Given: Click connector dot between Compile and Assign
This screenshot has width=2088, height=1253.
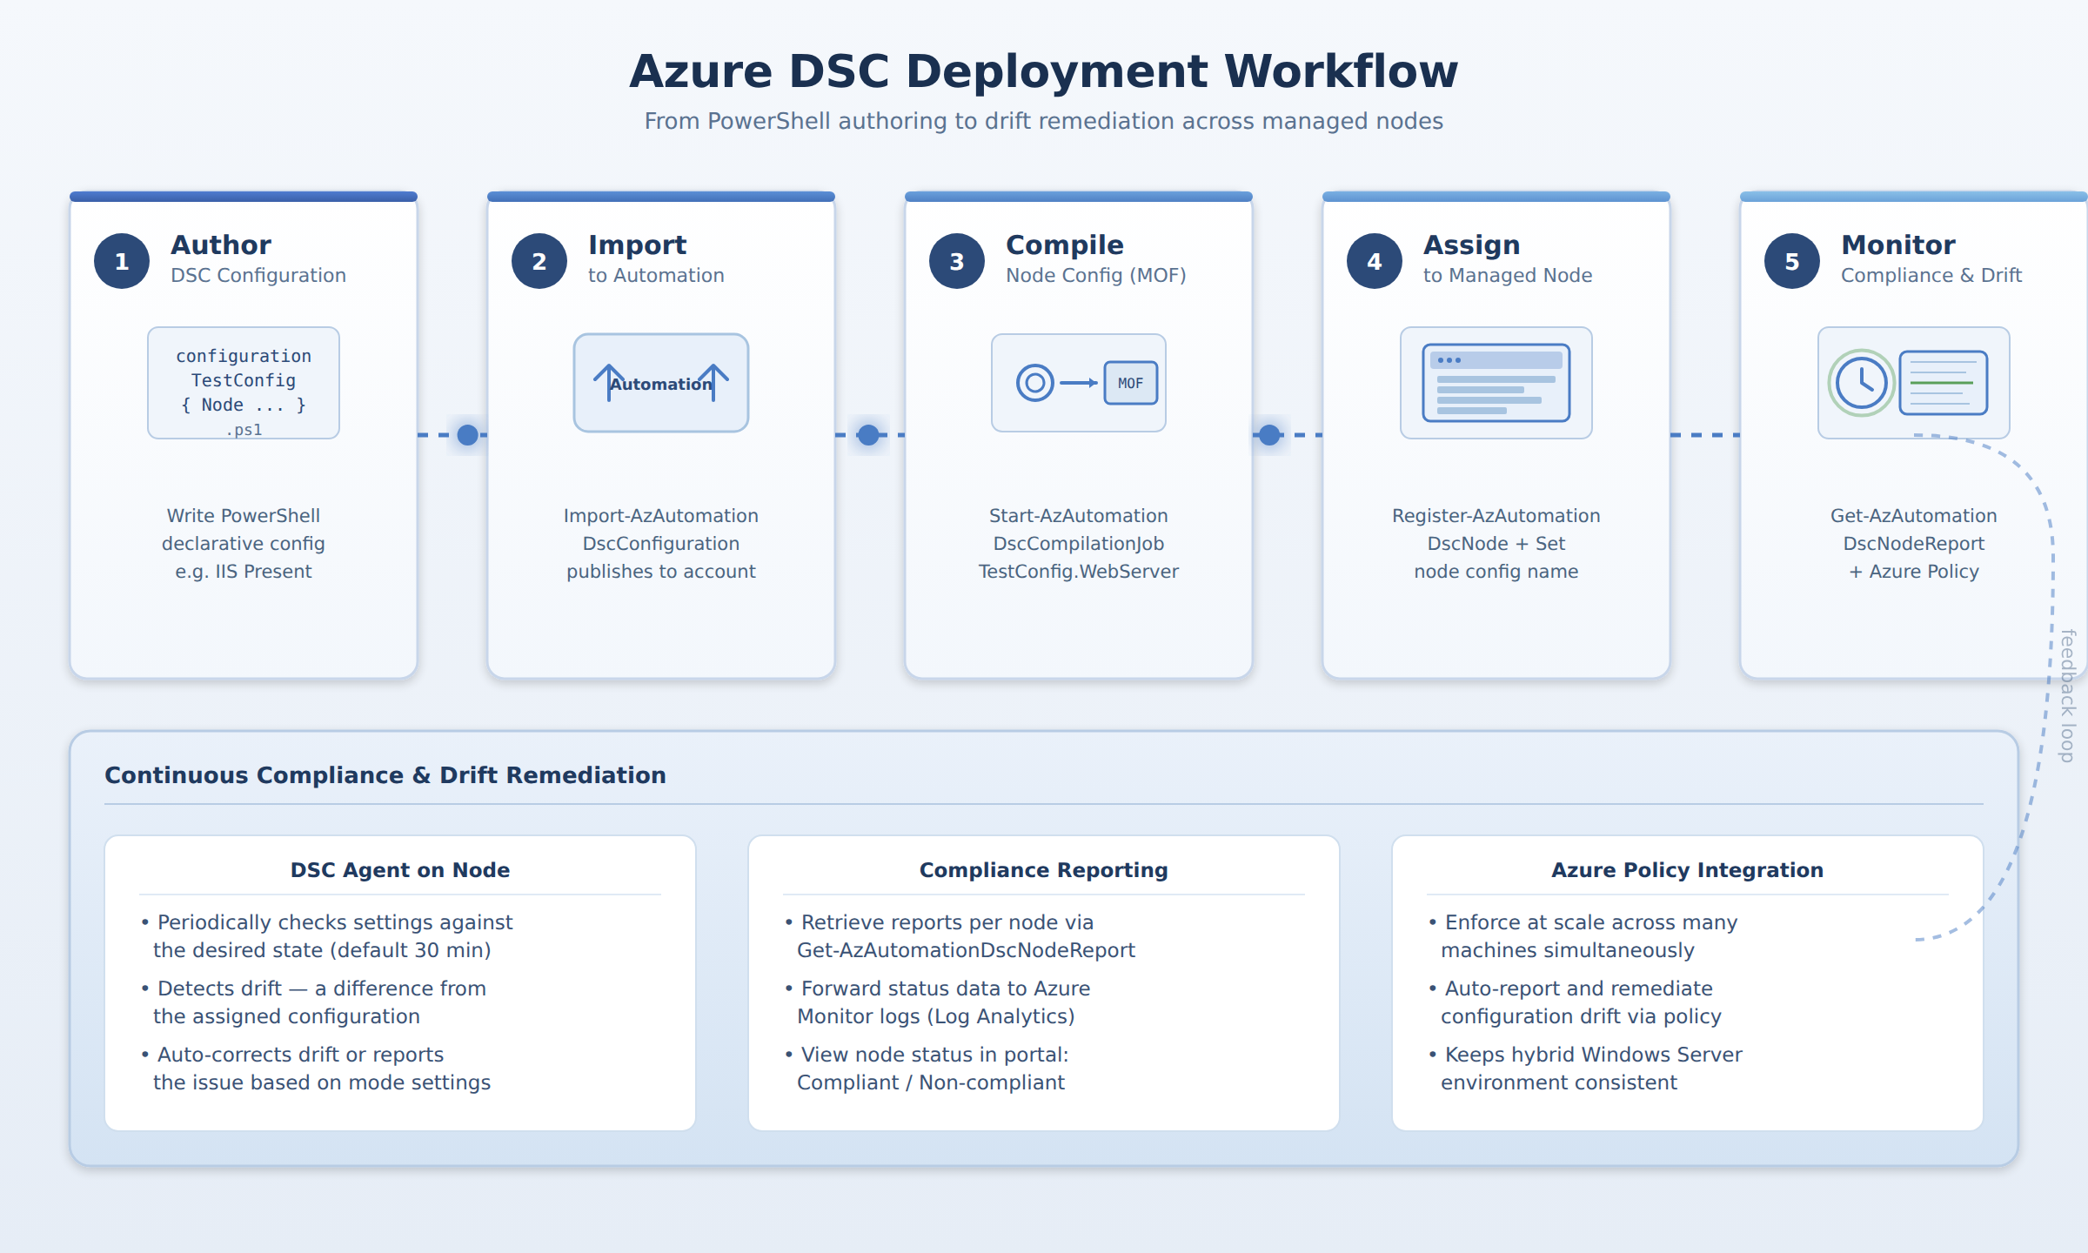Looking at the screenshot, I should tap(1270, 435).
